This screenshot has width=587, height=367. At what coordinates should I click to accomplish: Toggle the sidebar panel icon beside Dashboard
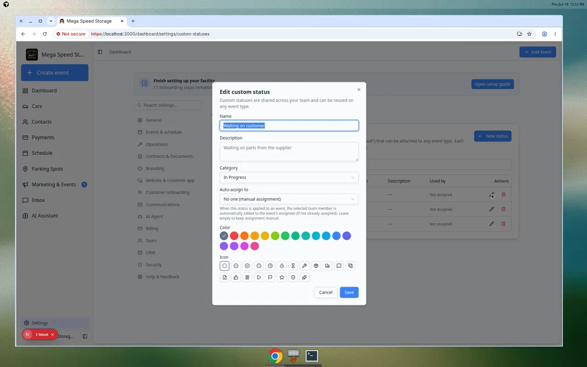(100, 52)
